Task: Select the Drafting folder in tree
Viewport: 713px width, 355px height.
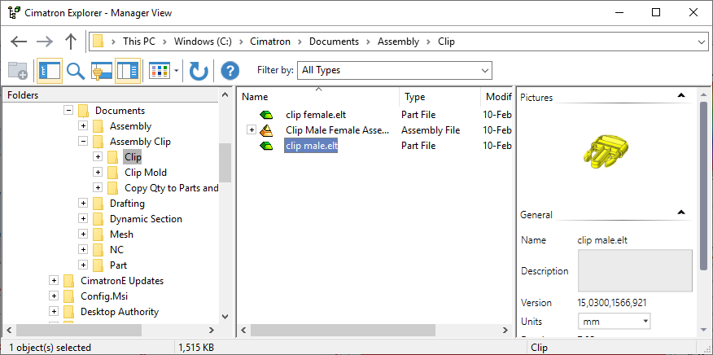Action: [x=127, y=204]
